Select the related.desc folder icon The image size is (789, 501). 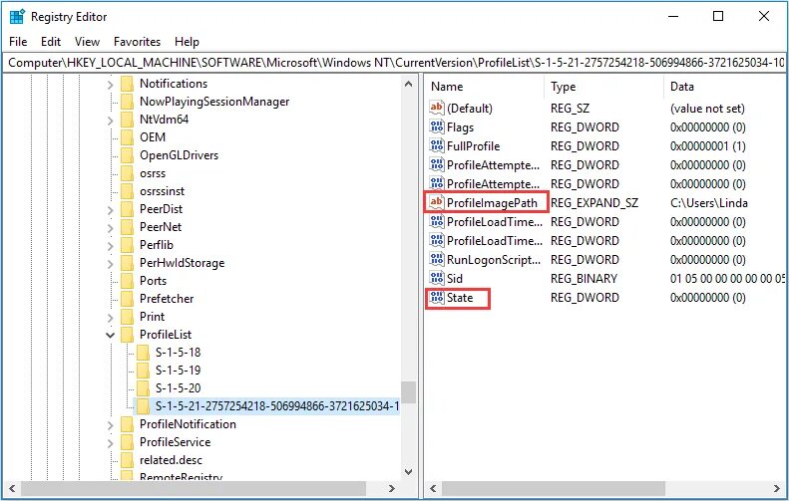(128, 460)
